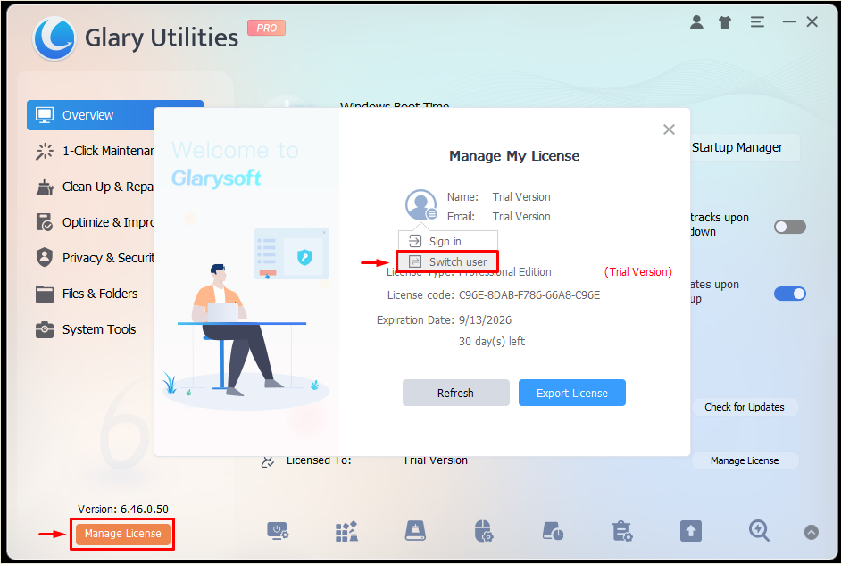Viewport: 841px width, 564px height.
Task: Open Disk Space Analyzer pie-chart icon
Action: [x=553, y=531]
